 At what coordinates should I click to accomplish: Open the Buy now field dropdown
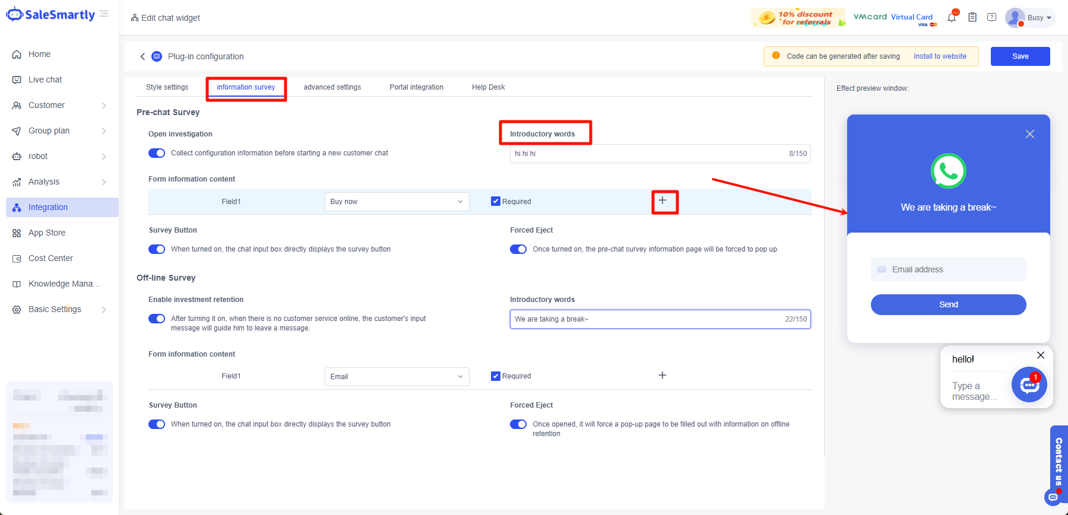click(397, 202)
